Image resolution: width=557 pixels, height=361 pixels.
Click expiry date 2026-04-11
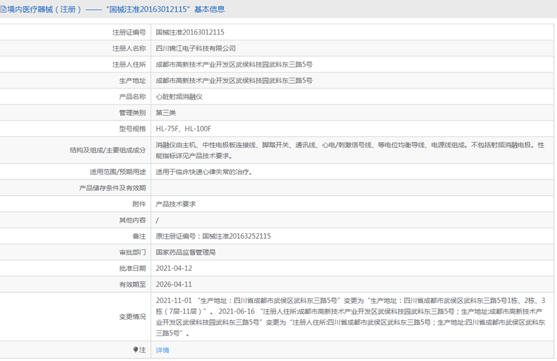point(174,284)
